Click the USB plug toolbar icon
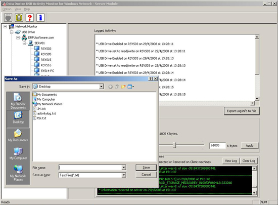Image resolution: width=278 pixels, height=205 pixels. [x=8, y=18]
